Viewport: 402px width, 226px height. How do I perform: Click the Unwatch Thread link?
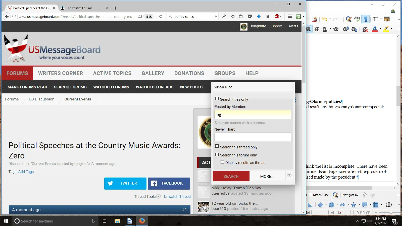click(177, 197)
